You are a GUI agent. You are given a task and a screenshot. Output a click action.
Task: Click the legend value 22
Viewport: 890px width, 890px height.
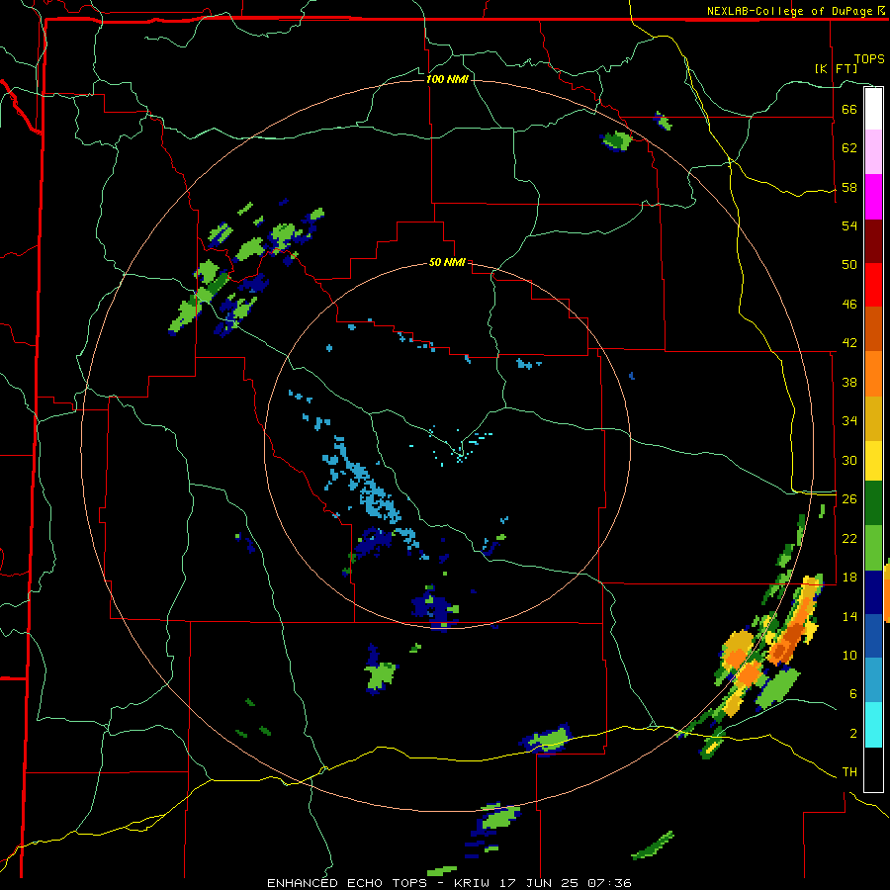point(849,538)
